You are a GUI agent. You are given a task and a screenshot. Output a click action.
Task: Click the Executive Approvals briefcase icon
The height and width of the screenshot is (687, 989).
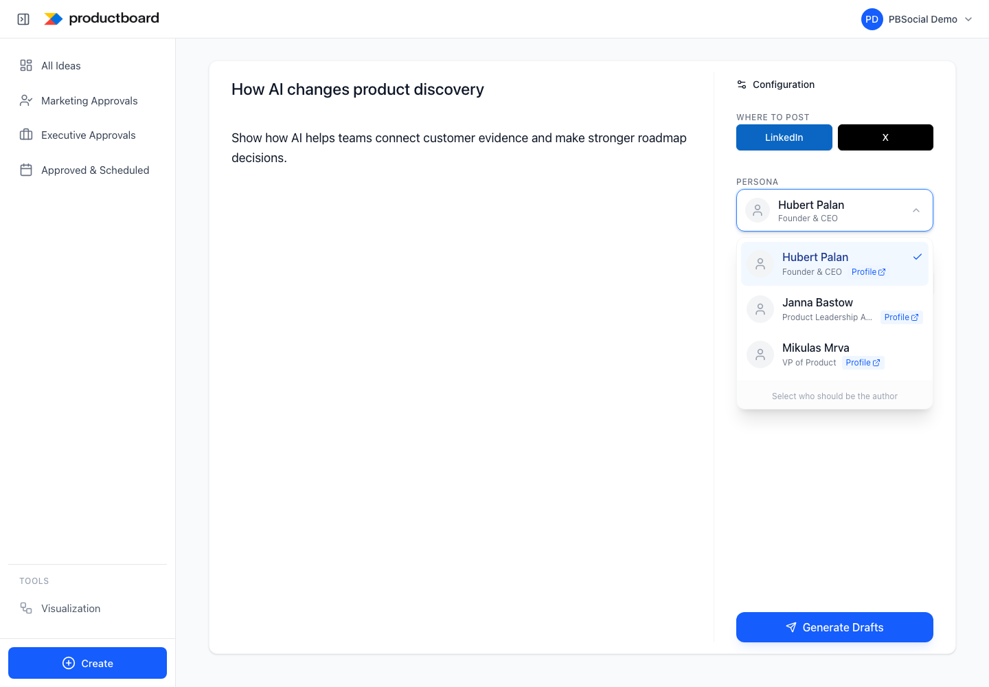point(26,135)
